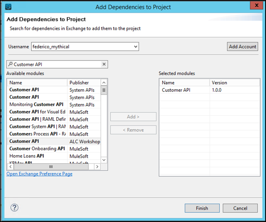Select Customers Process API row
The width and height of the screenshot is (266, 222).
coord(54,134)
